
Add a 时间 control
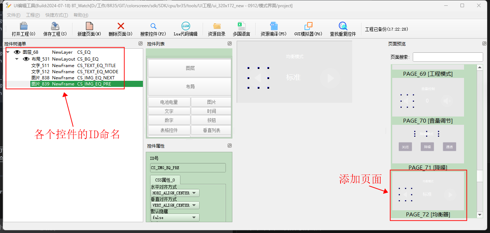point(211,111)
